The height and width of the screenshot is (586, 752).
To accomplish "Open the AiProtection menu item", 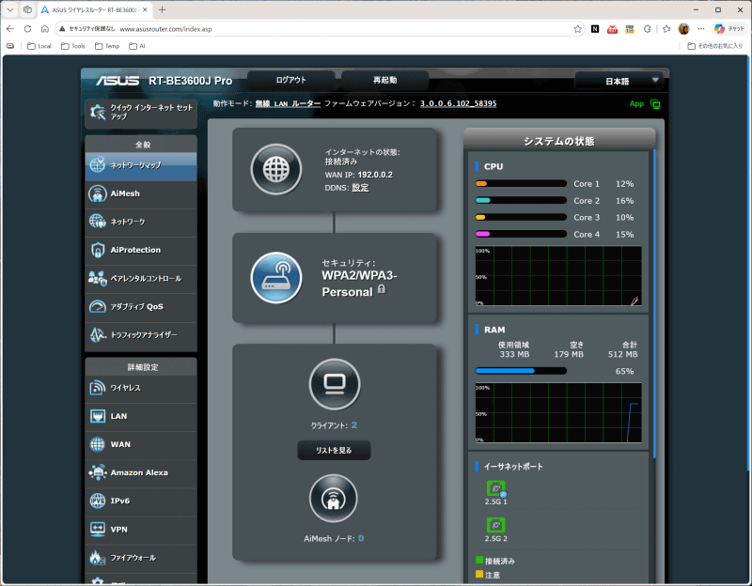I will tap(141, 250).
